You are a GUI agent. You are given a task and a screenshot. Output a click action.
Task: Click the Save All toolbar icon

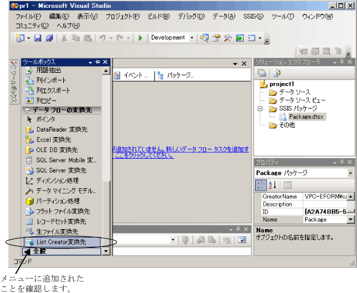click(x=49, y=38)
